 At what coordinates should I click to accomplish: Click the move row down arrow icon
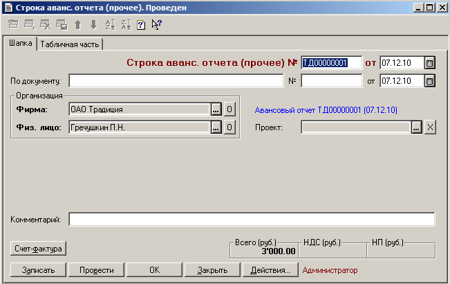pos(93,25)
